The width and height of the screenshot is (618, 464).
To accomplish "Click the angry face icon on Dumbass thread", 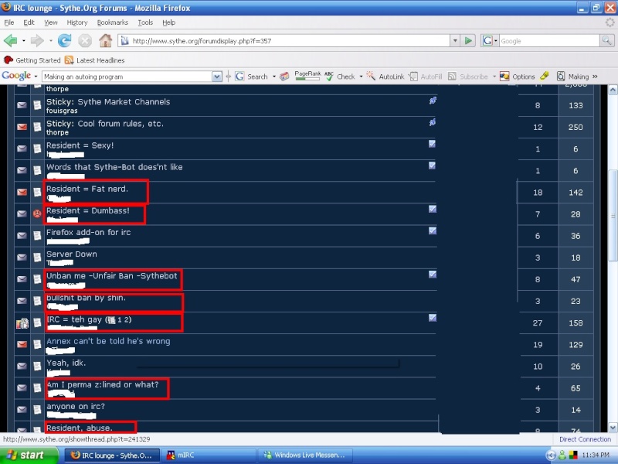I will 37,213.
